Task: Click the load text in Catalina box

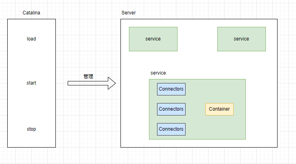Action: point(31,39)
